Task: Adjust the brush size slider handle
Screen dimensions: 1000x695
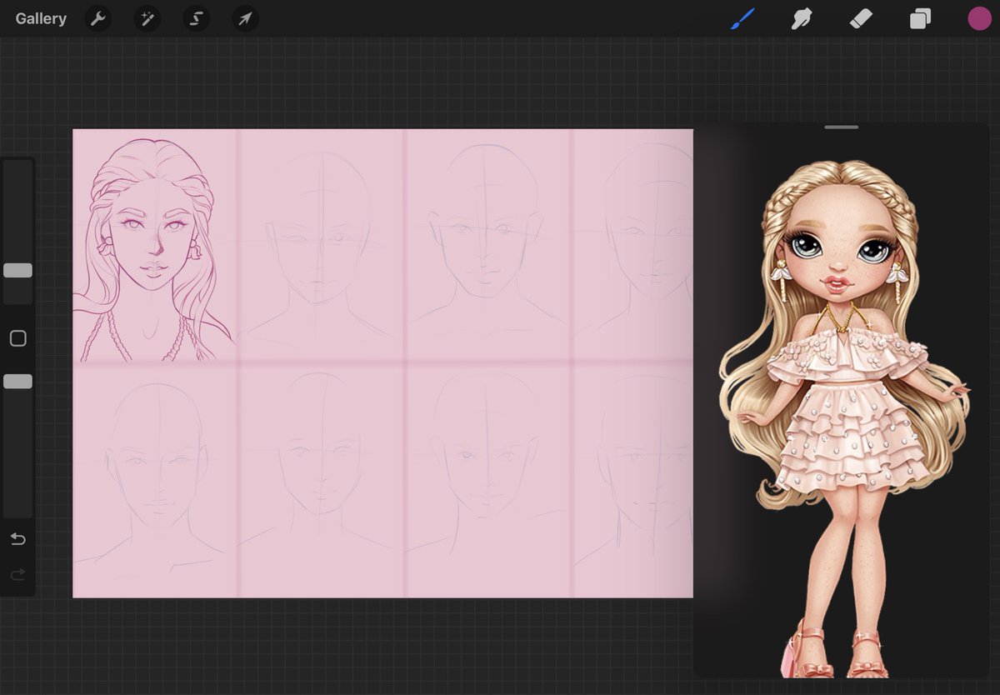Action: pos(17,271)
